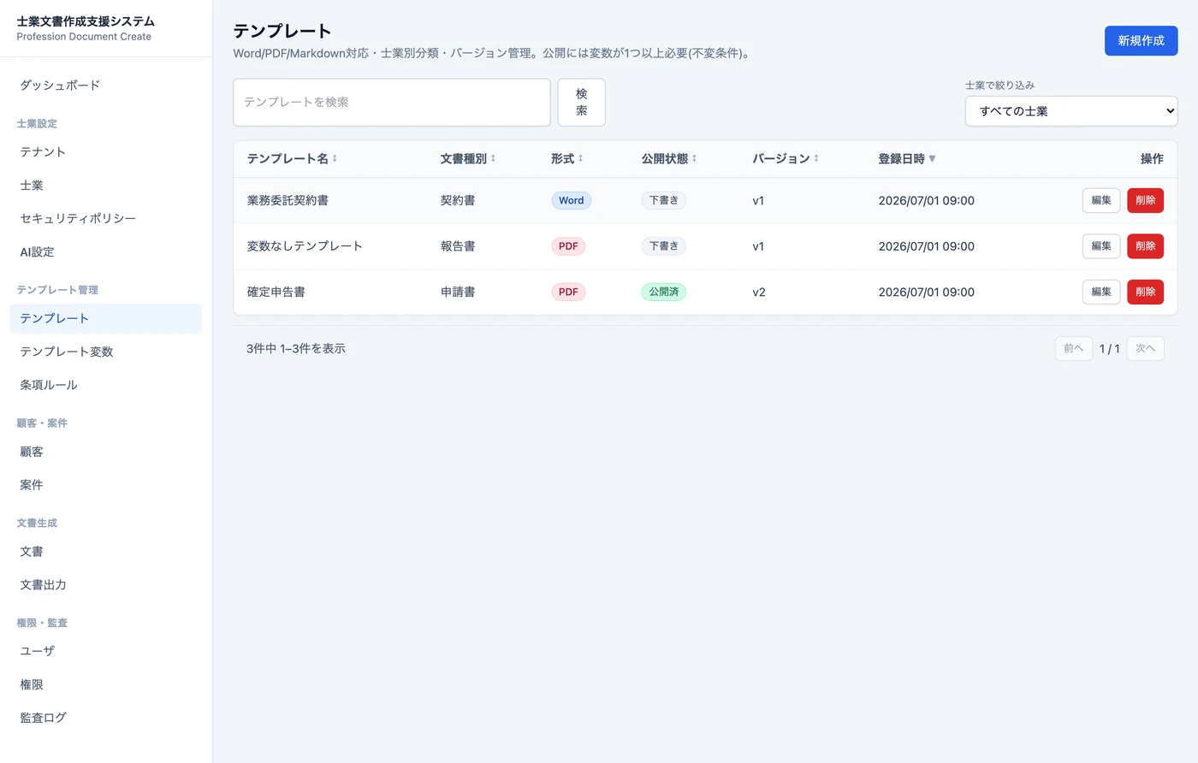Edit the 業務委託契約書 template
This screenshot has width=1198, height=763.
(x=1101, y=200)
